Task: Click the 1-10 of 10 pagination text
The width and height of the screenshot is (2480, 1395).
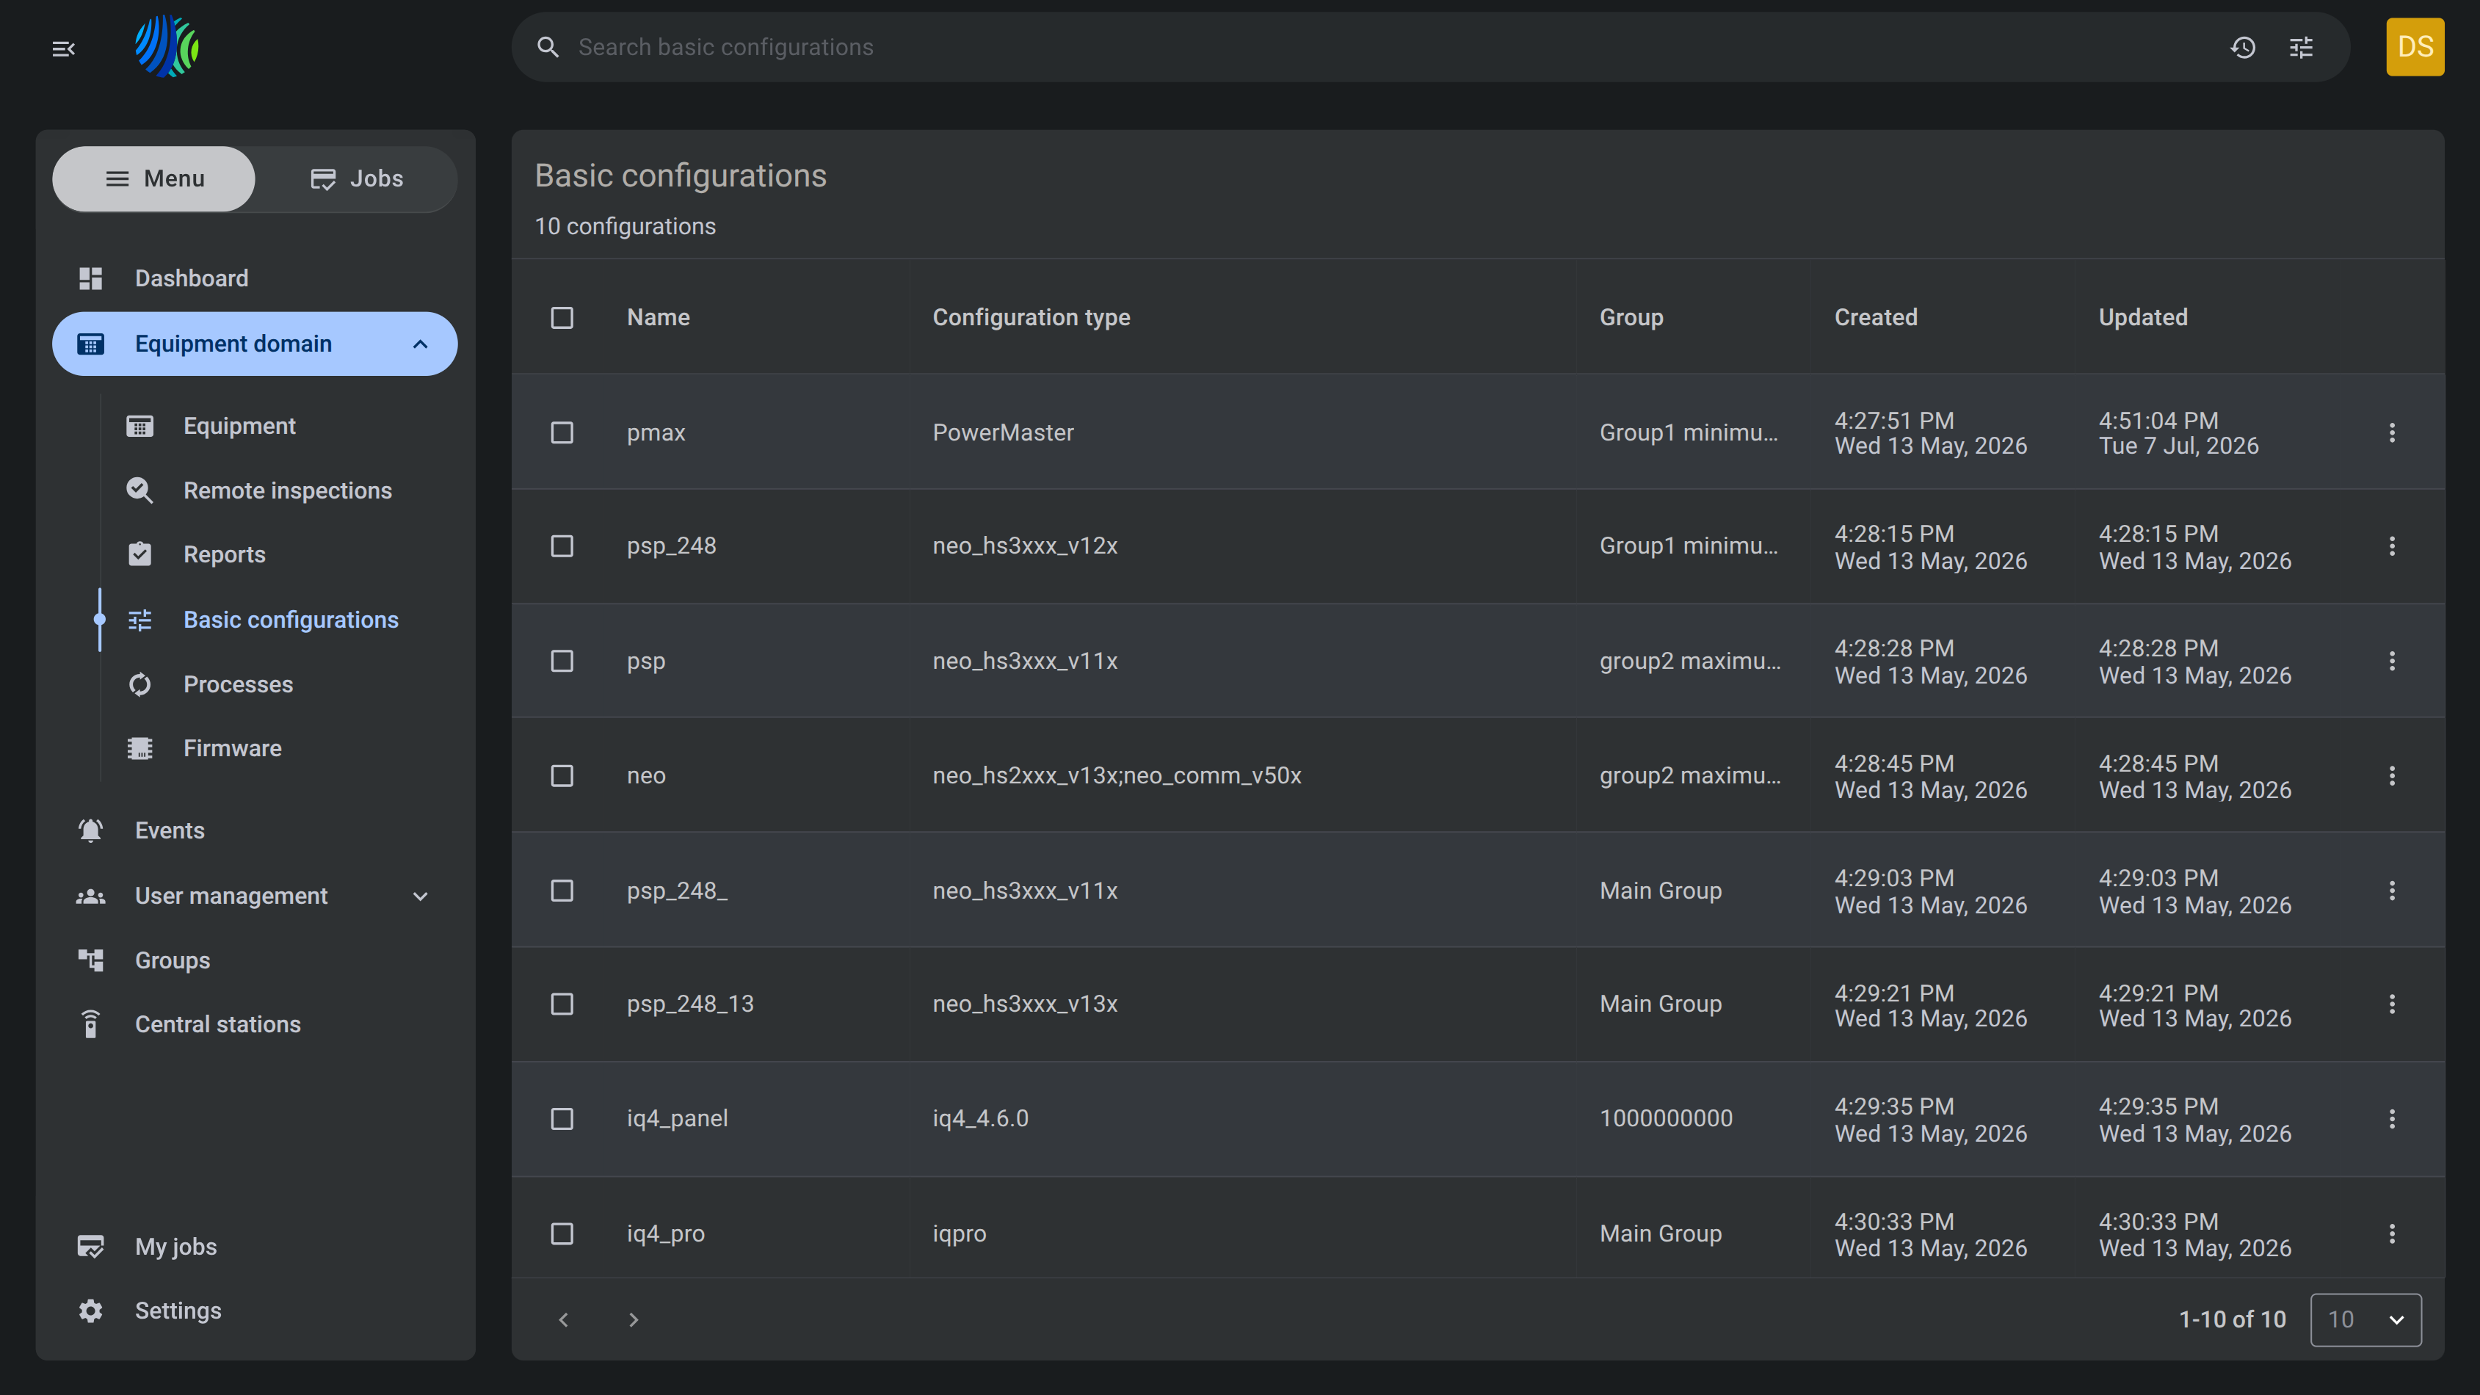Action: click(x=2232, y=1319)
